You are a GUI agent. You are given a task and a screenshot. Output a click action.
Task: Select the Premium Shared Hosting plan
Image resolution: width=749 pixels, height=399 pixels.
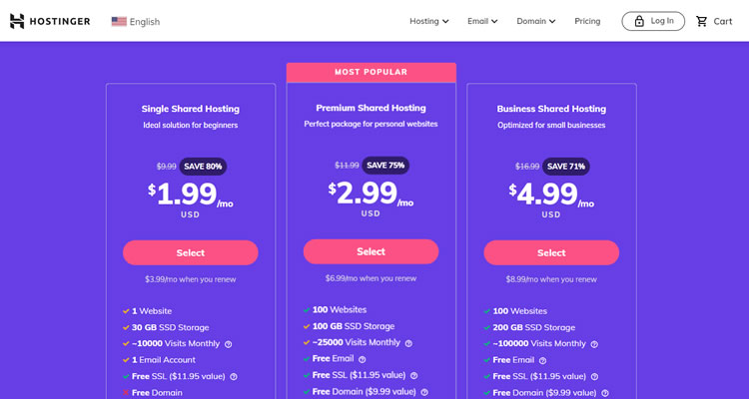[x=371, y=251]
